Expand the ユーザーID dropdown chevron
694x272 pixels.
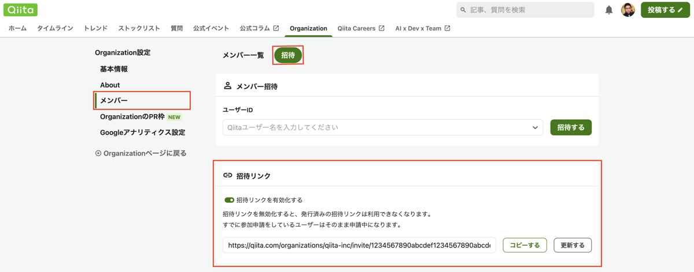535,127
